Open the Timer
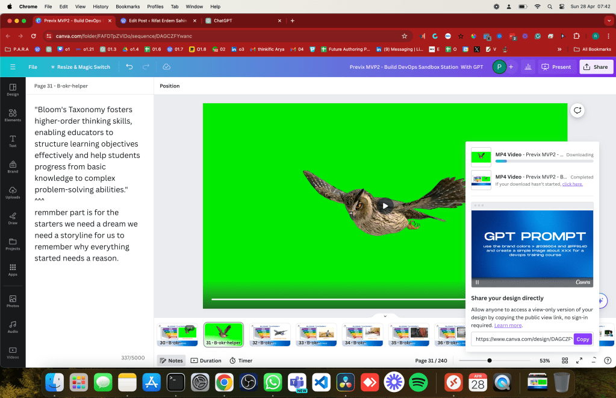Screen dimensions: 616x398 point(241,360)
